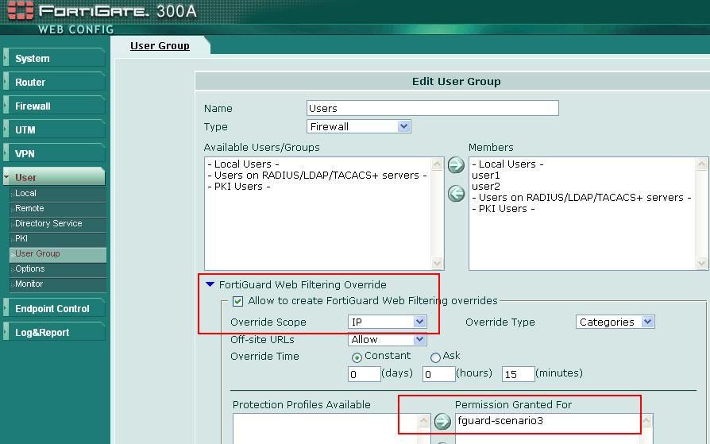Open Override Type dropdown showing Categories
The width and height of the screenshot is (710, 444).
pos(615,322)
